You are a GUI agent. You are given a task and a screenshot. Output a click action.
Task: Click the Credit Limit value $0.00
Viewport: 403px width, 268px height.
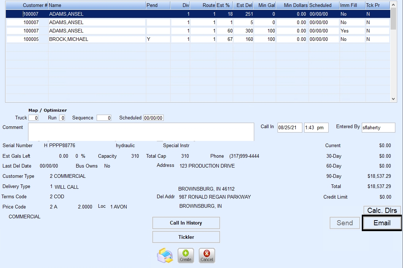click(385, 197)
